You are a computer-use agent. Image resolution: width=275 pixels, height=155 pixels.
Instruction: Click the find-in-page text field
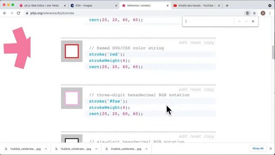[209, 21]
